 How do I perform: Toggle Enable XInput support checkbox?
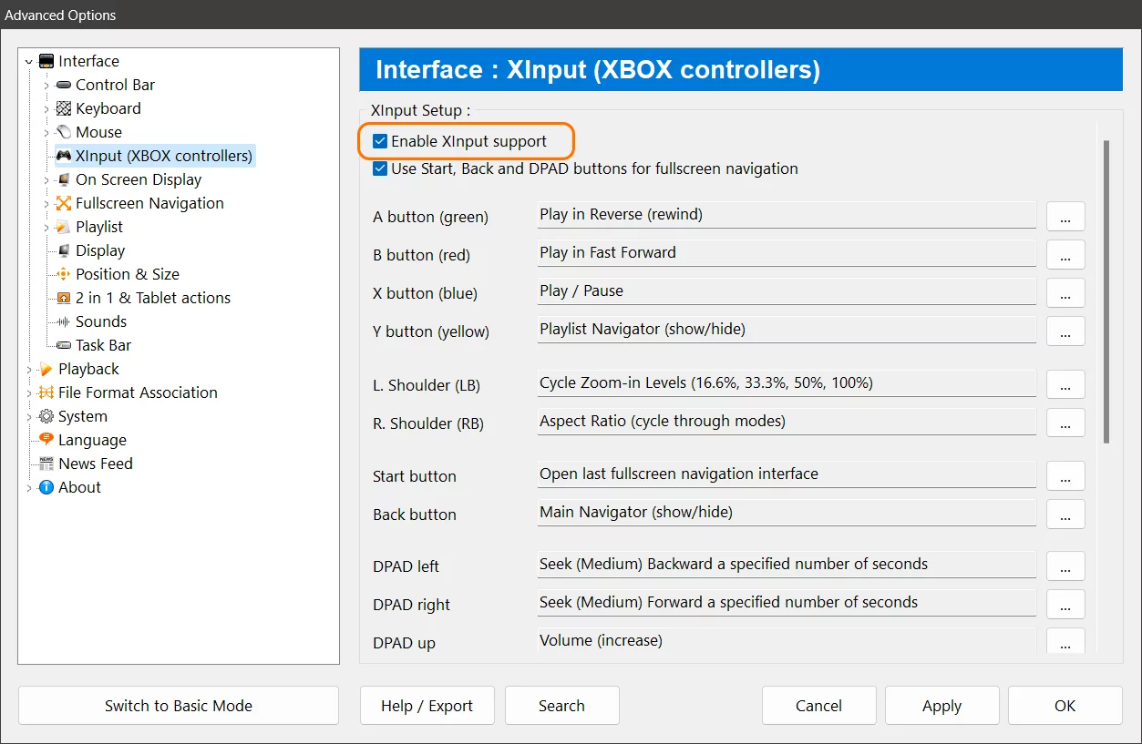[380, 141]
